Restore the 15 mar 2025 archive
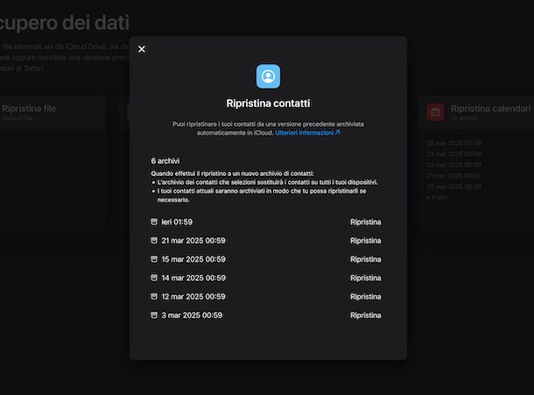 pyautogui.click(x=365, y=259)
